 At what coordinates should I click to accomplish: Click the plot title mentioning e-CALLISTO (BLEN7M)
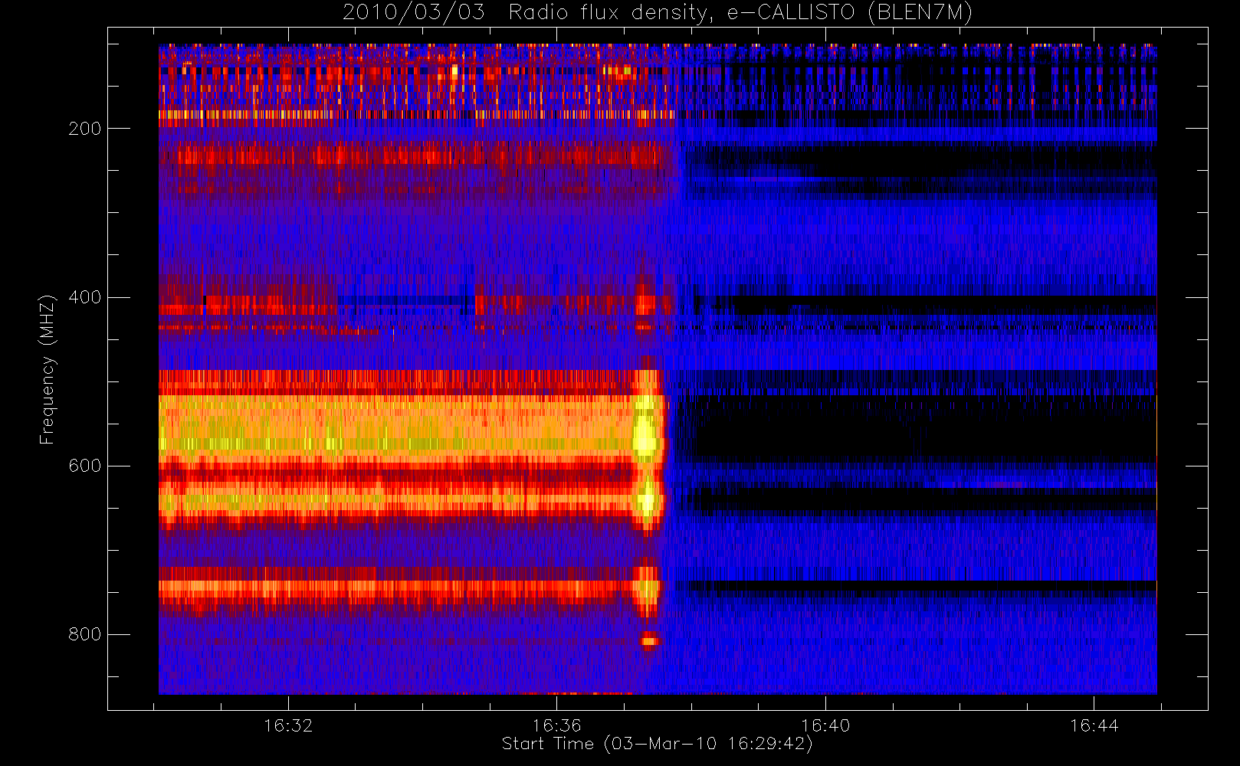pyautogui.click(x=657, y=12)
